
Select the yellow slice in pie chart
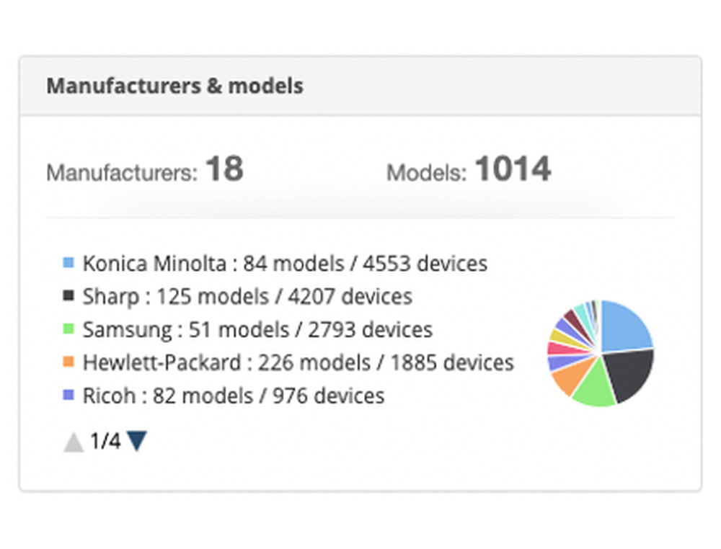coord(555,336)
